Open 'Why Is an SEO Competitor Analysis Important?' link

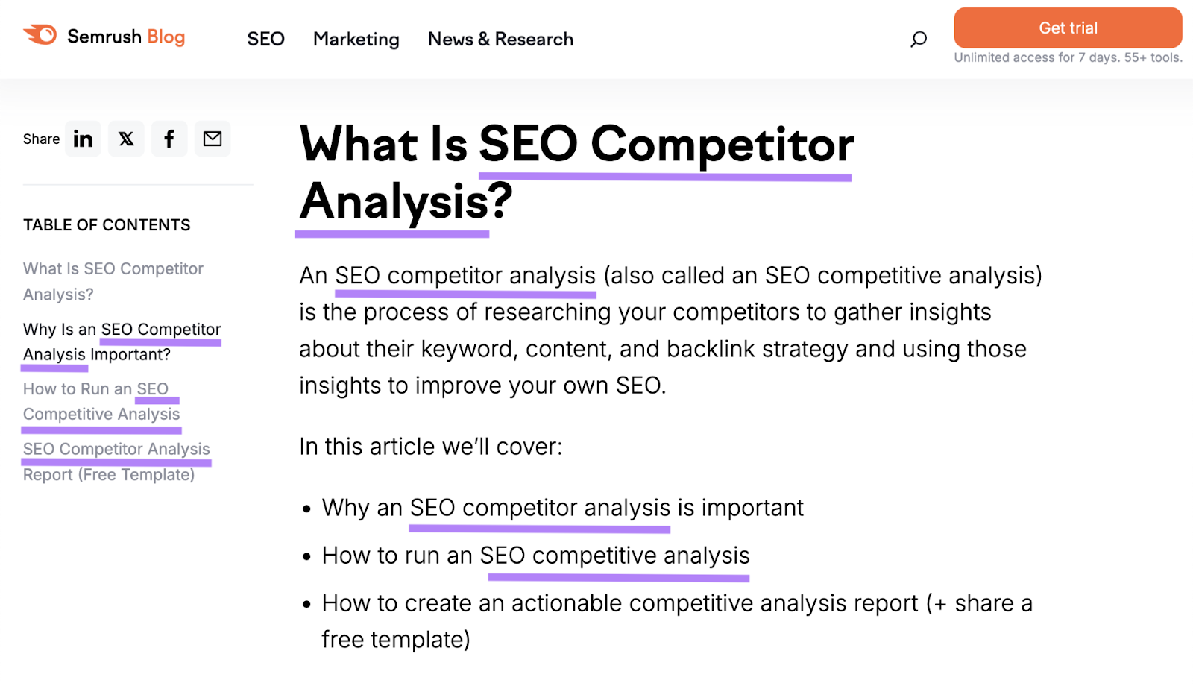(x=122, y=342)
